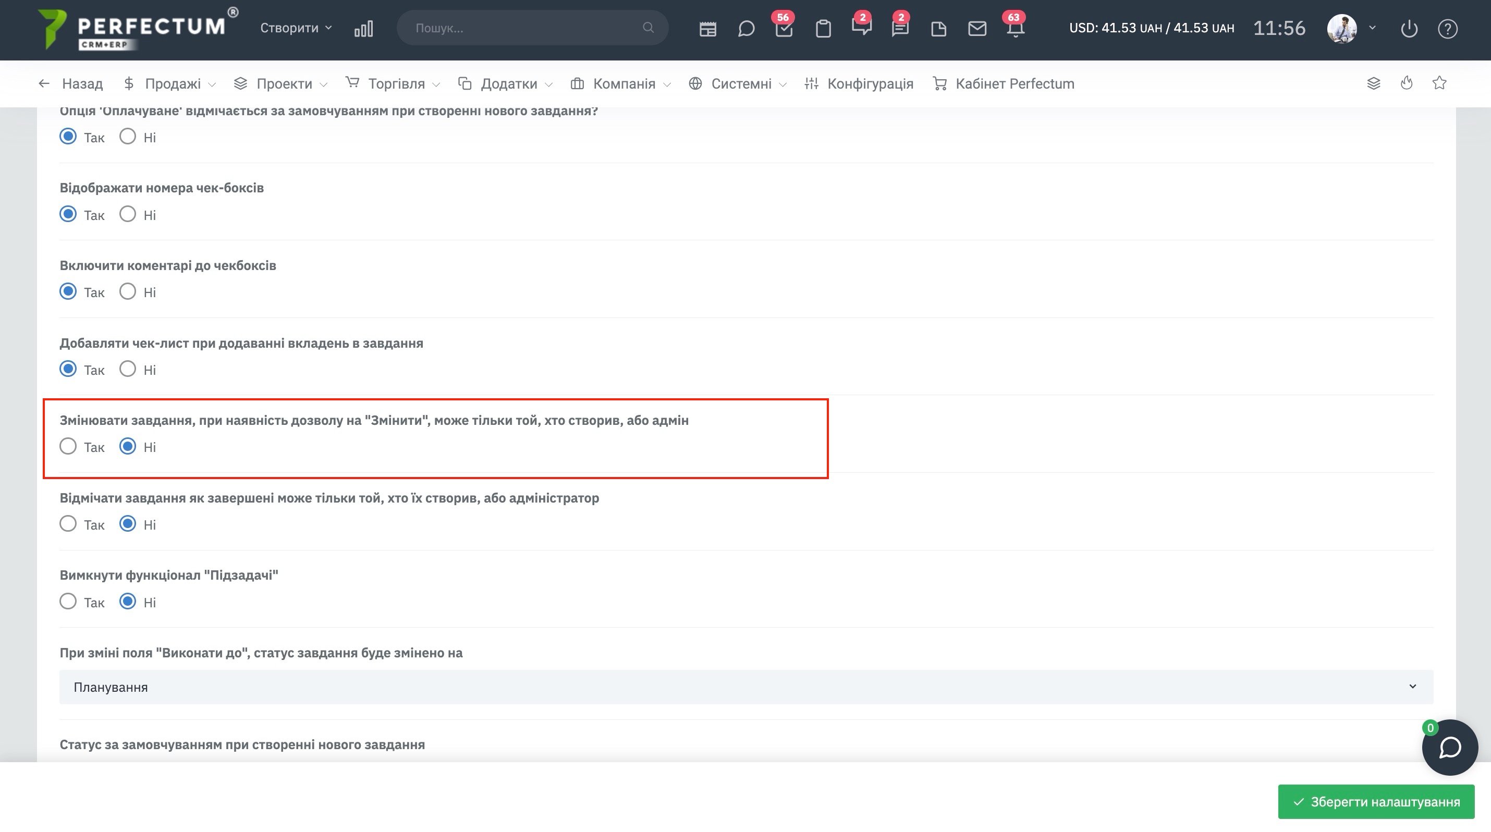
Task: Select Так for 'Оплачуване' option
Action: [68, 137]
